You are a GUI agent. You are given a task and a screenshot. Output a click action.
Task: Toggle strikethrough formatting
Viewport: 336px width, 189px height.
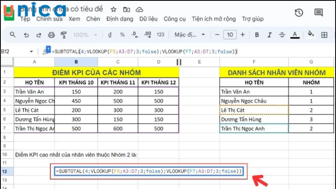[282, 35]
